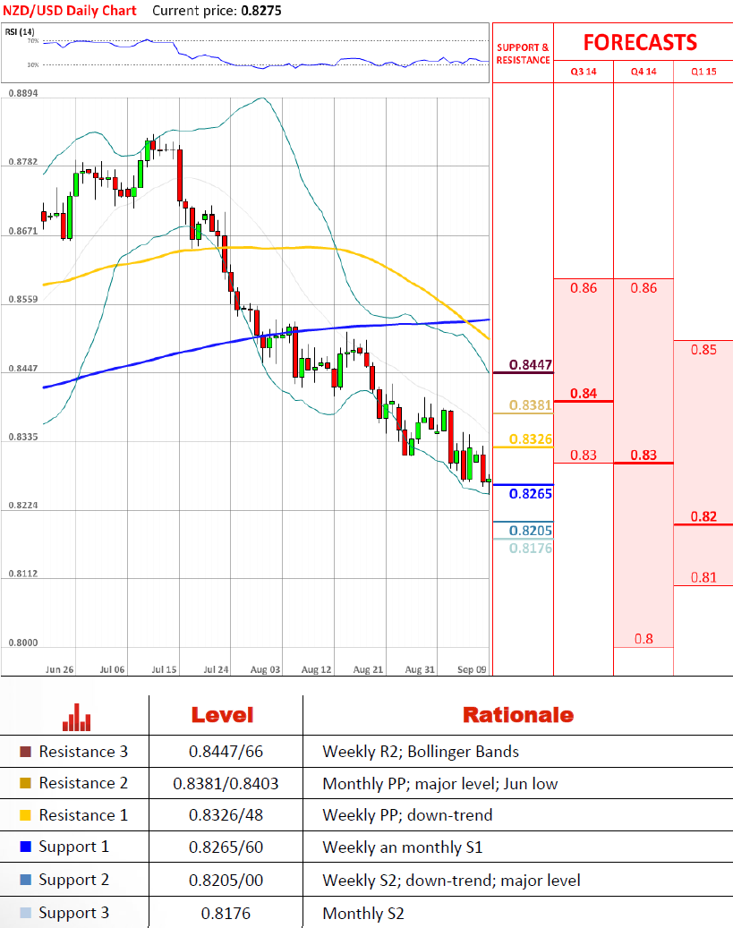Click the Support 1 row label

[74, 847]
